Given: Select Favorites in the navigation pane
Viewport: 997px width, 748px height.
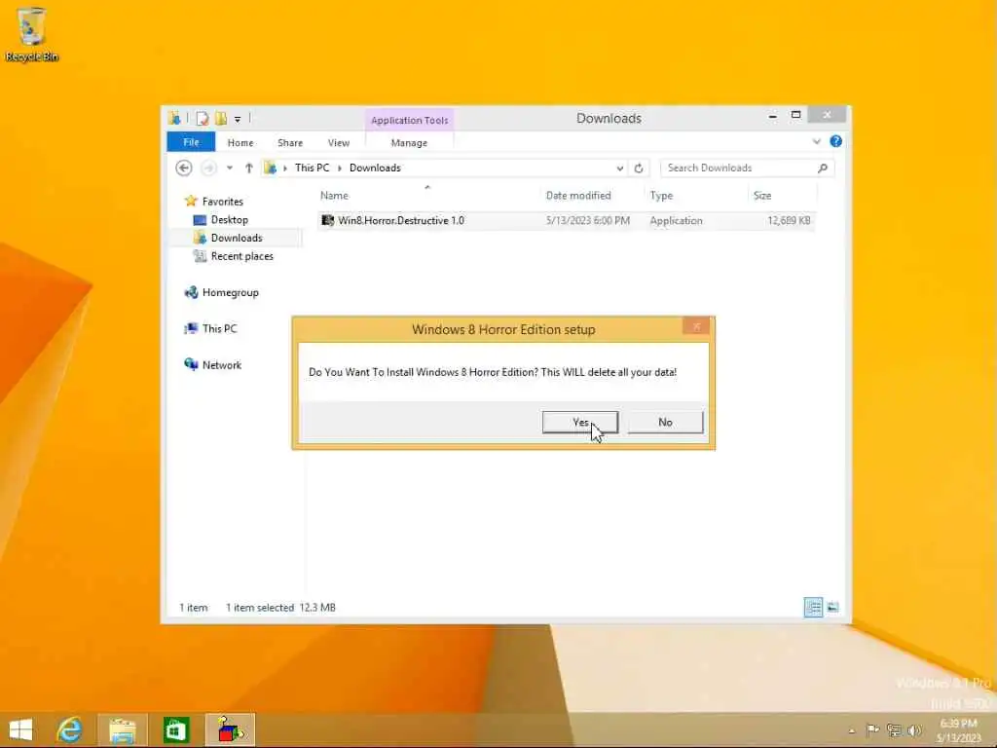Looking at the screenshot, I should [223, 201].
